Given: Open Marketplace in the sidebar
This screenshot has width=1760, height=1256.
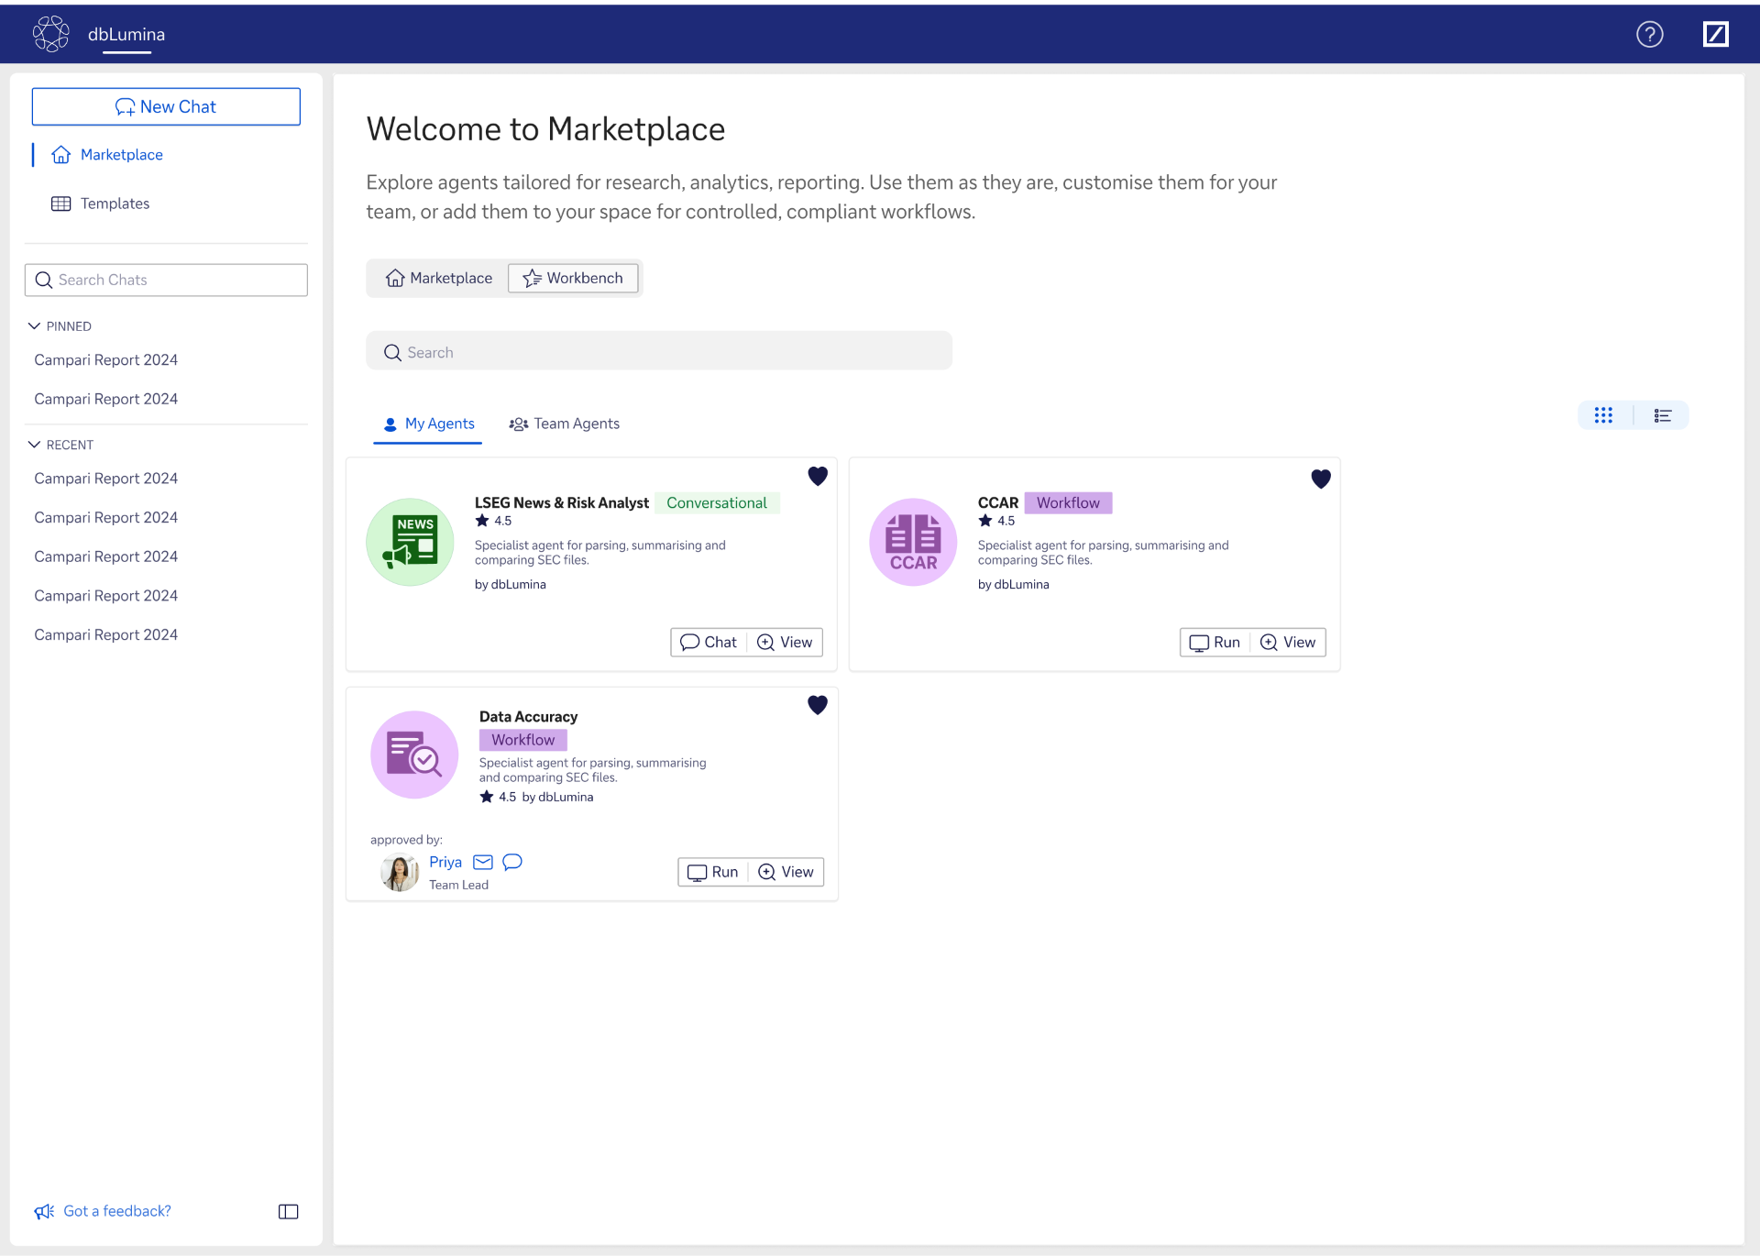Looking at the screenshot, I should (121, 155).
